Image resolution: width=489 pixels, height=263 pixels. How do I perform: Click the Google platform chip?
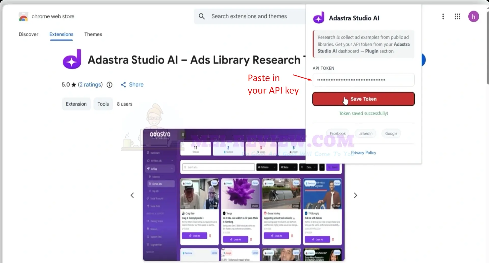[x=391, y=134]
